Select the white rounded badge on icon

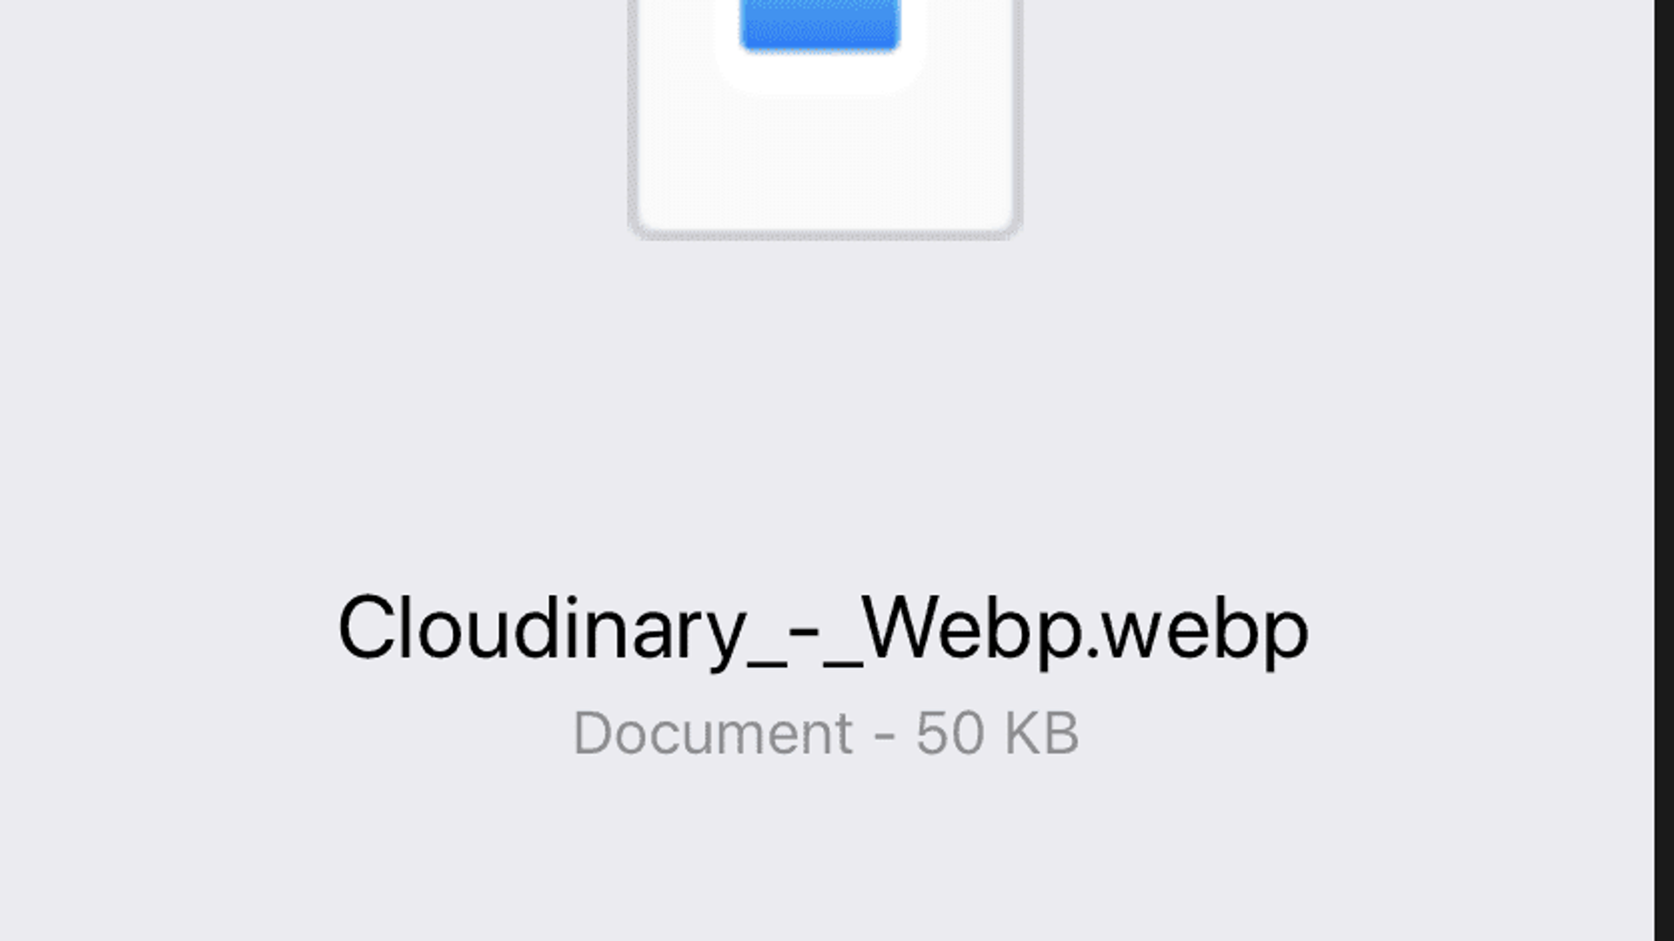pos(820,45)
